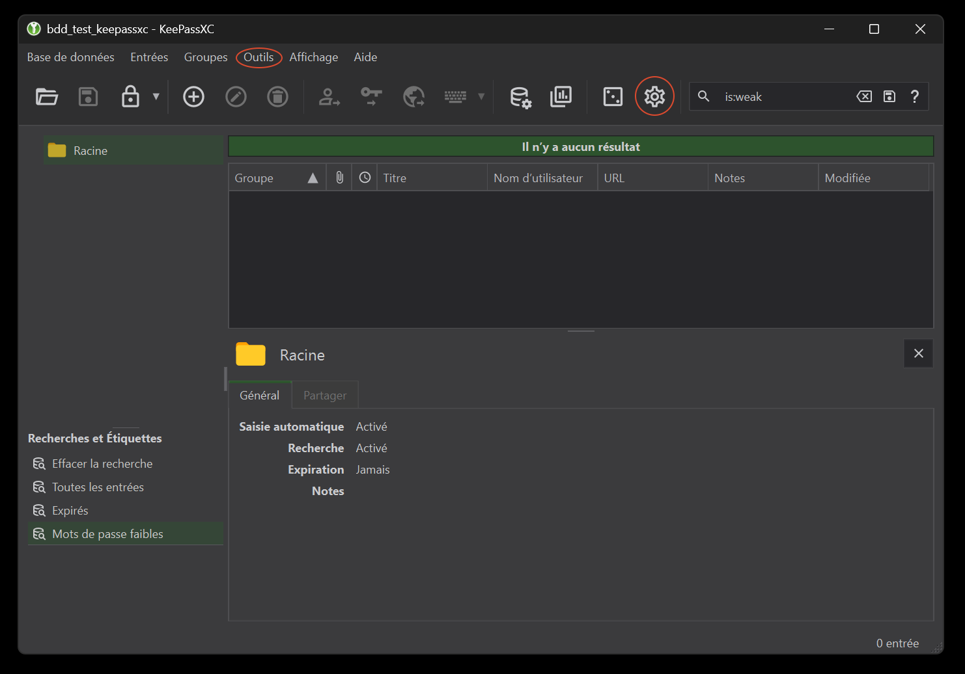Open database folder icon in toolbar
Image resolution: width=965 pixels, height=674 pixels.
point(46,97)
